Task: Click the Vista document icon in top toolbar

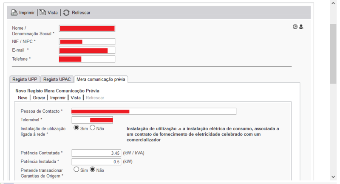Action: [43, 13]
